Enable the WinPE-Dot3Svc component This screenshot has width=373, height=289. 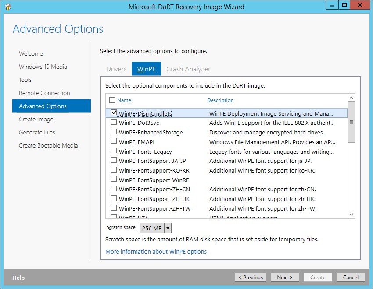(x=114, y=123)
